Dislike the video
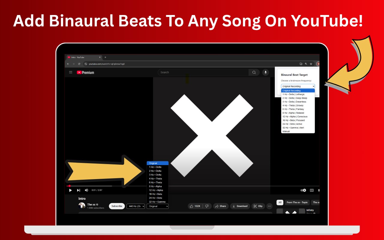384x240 pixels. tap(207, 206)
